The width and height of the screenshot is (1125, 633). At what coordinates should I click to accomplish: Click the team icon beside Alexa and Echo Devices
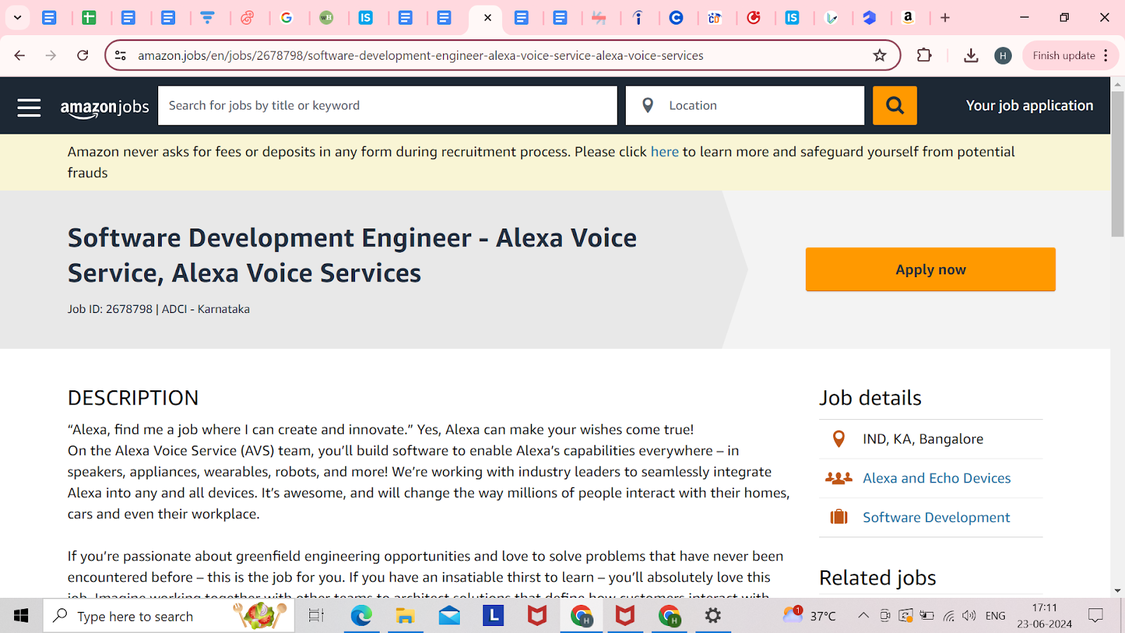coord(838,478)
